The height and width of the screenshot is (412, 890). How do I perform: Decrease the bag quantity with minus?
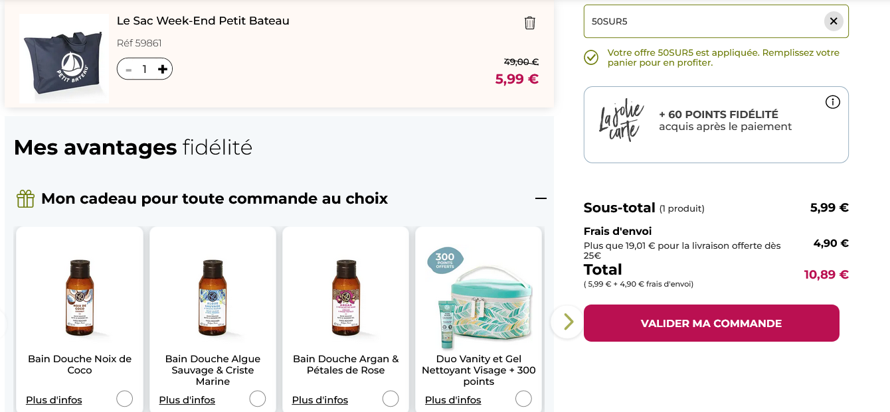(x=128, y=68)
